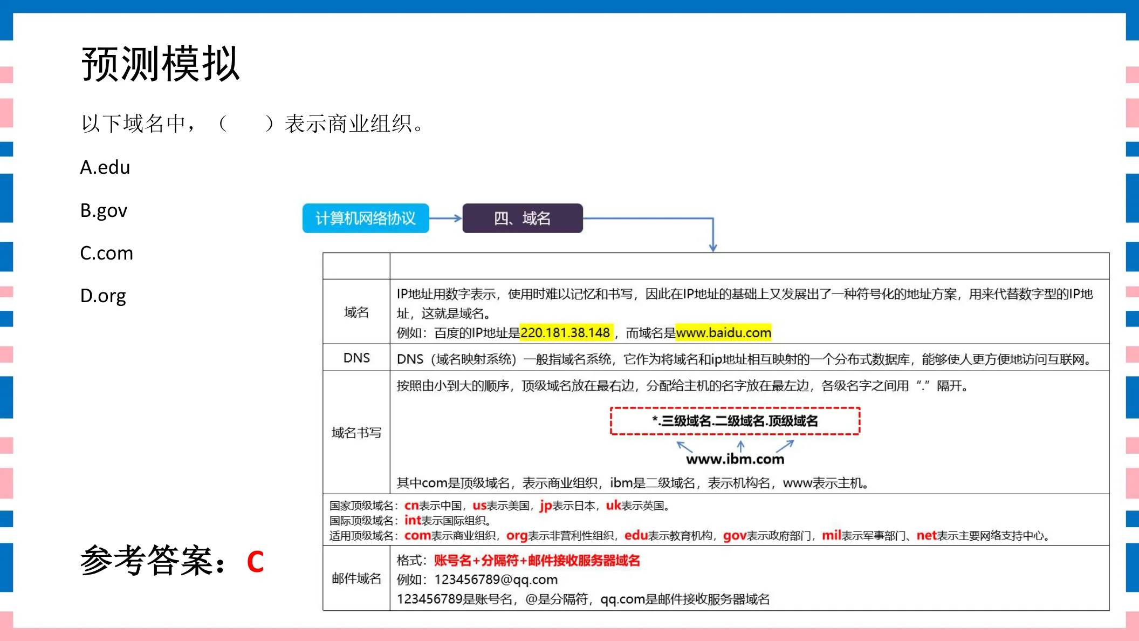
Task: Click the '参考答案:' label
Action: (x=153, y=561)
